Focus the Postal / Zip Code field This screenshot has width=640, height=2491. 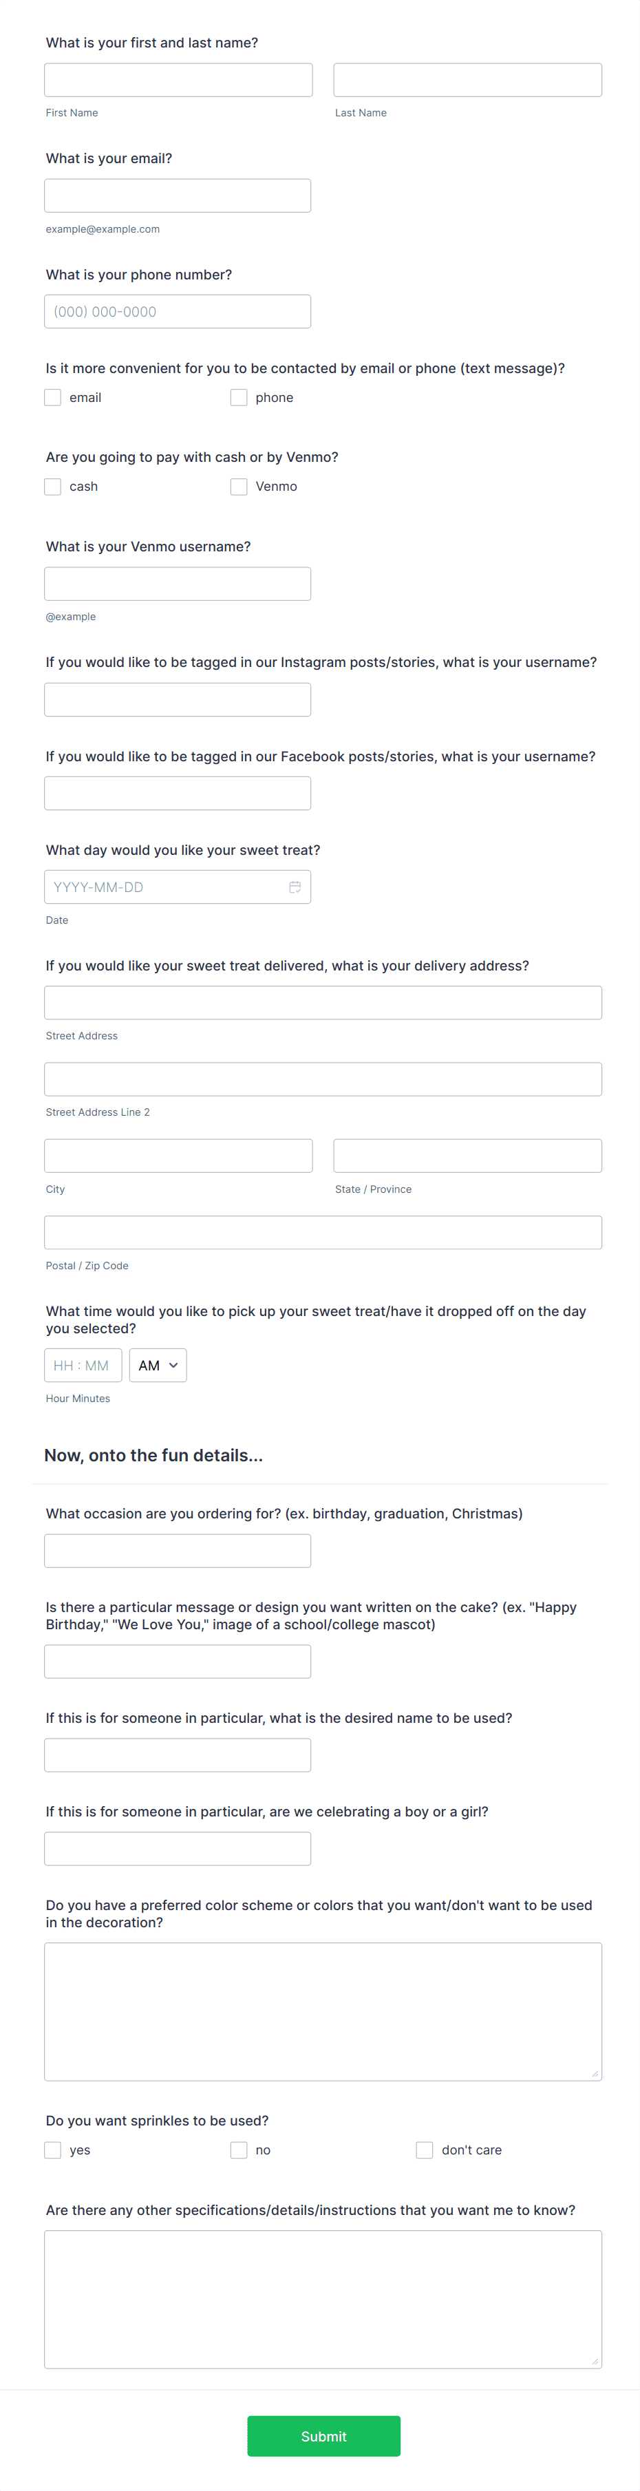[323, 1232]
